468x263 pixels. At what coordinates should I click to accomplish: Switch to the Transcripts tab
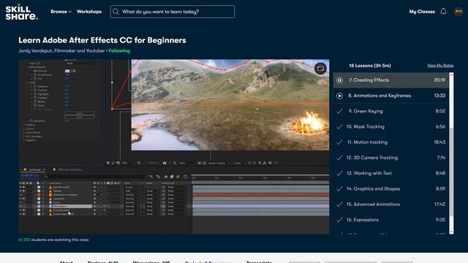point(259,262)
